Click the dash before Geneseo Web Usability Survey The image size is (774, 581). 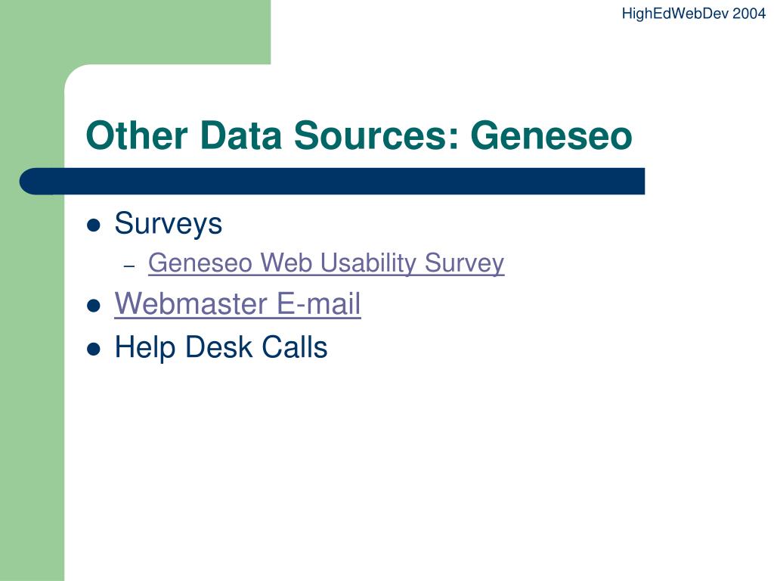(129, 266)
